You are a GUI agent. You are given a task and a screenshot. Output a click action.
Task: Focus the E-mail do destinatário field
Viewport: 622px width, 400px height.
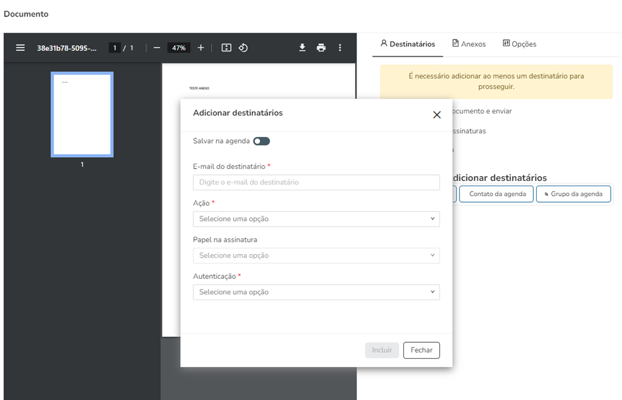tap(316, 183)
